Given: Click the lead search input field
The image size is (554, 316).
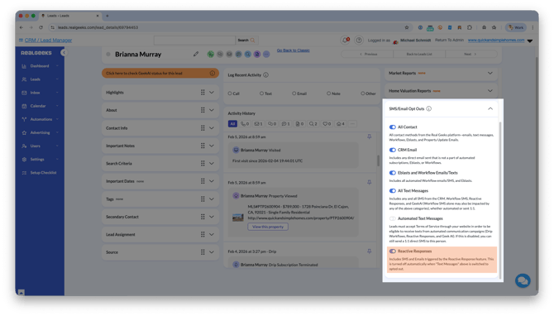Looking at the screenshot, I should pyautogui.click(x=194, y=41).
